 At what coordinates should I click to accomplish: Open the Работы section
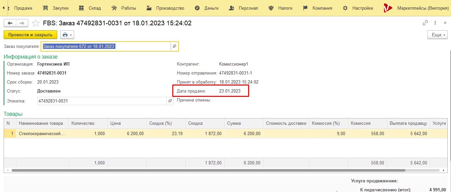124,8
